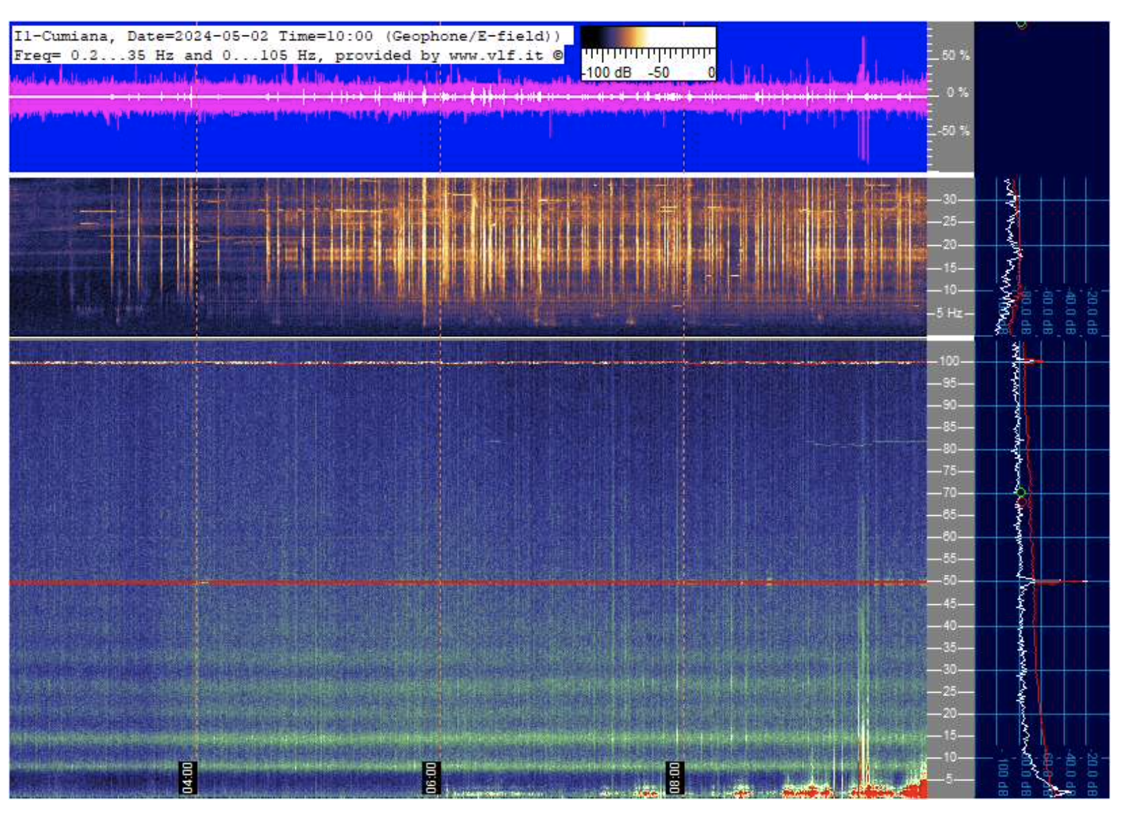Viewport: 1135px width, 820px height.
Task: Click the 100 Hz label on E-field scale
Action: [x=949, y=361]
